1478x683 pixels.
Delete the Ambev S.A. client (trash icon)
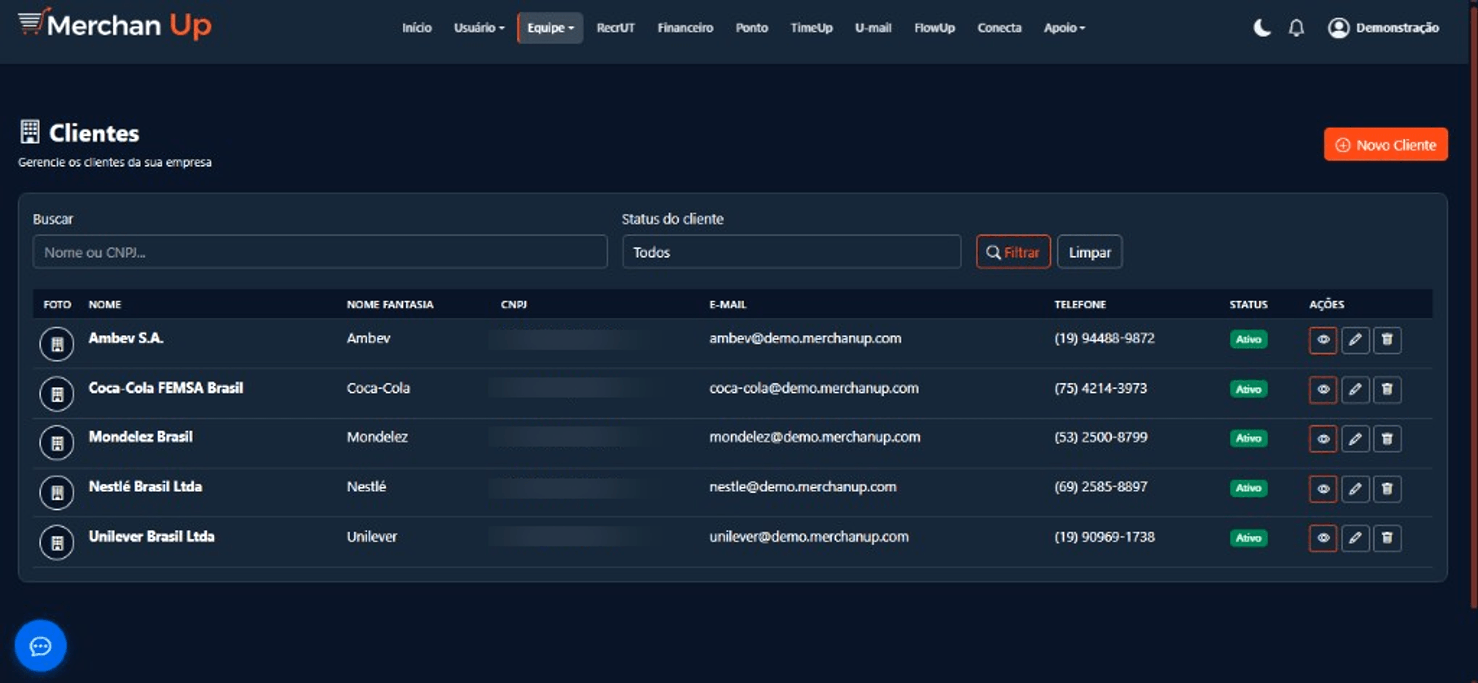coord(1387,340)
